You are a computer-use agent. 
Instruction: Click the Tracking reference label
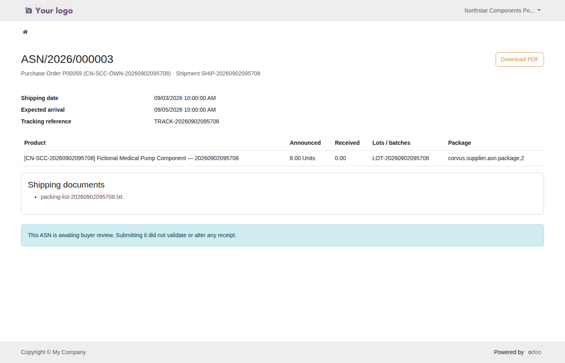pyautogui.click(x=46, y=121)
